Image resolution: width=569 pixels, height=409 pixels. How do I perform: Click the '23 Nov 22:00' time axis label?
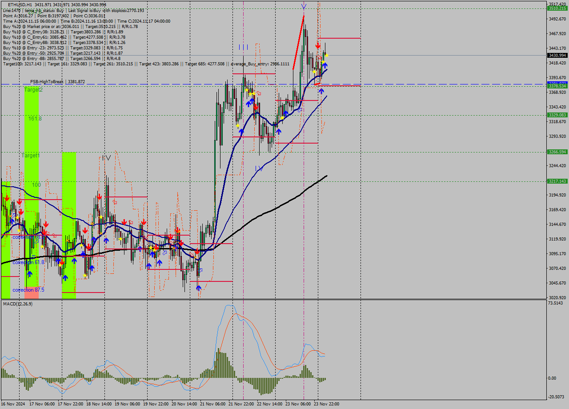tap(327, 404)
